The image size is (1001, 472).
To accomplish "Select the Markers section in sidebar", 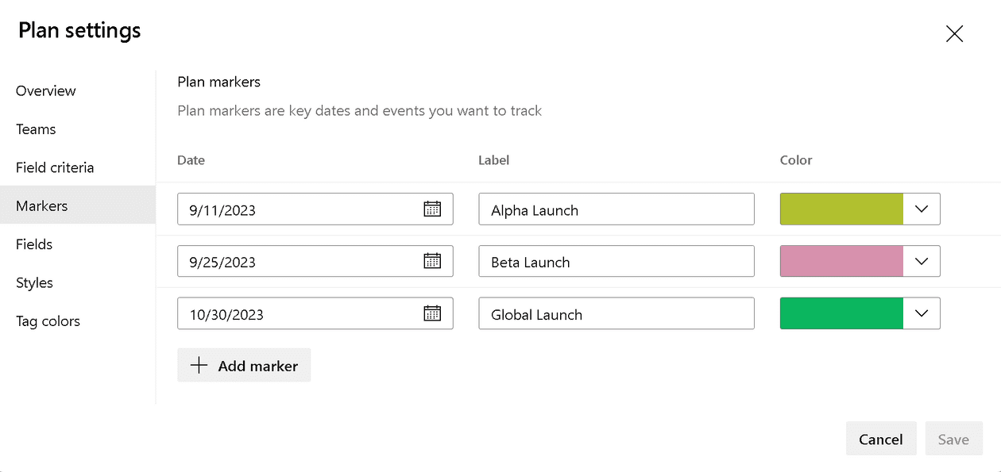I will point(41,205).
